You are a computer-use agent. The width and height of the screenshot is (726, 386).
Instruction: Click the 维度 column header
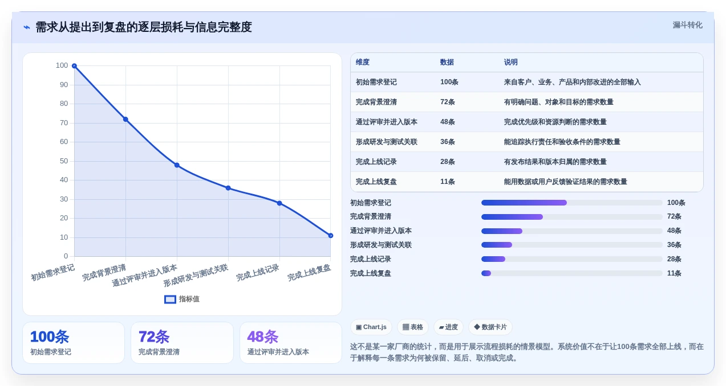[x=363, y=63]
